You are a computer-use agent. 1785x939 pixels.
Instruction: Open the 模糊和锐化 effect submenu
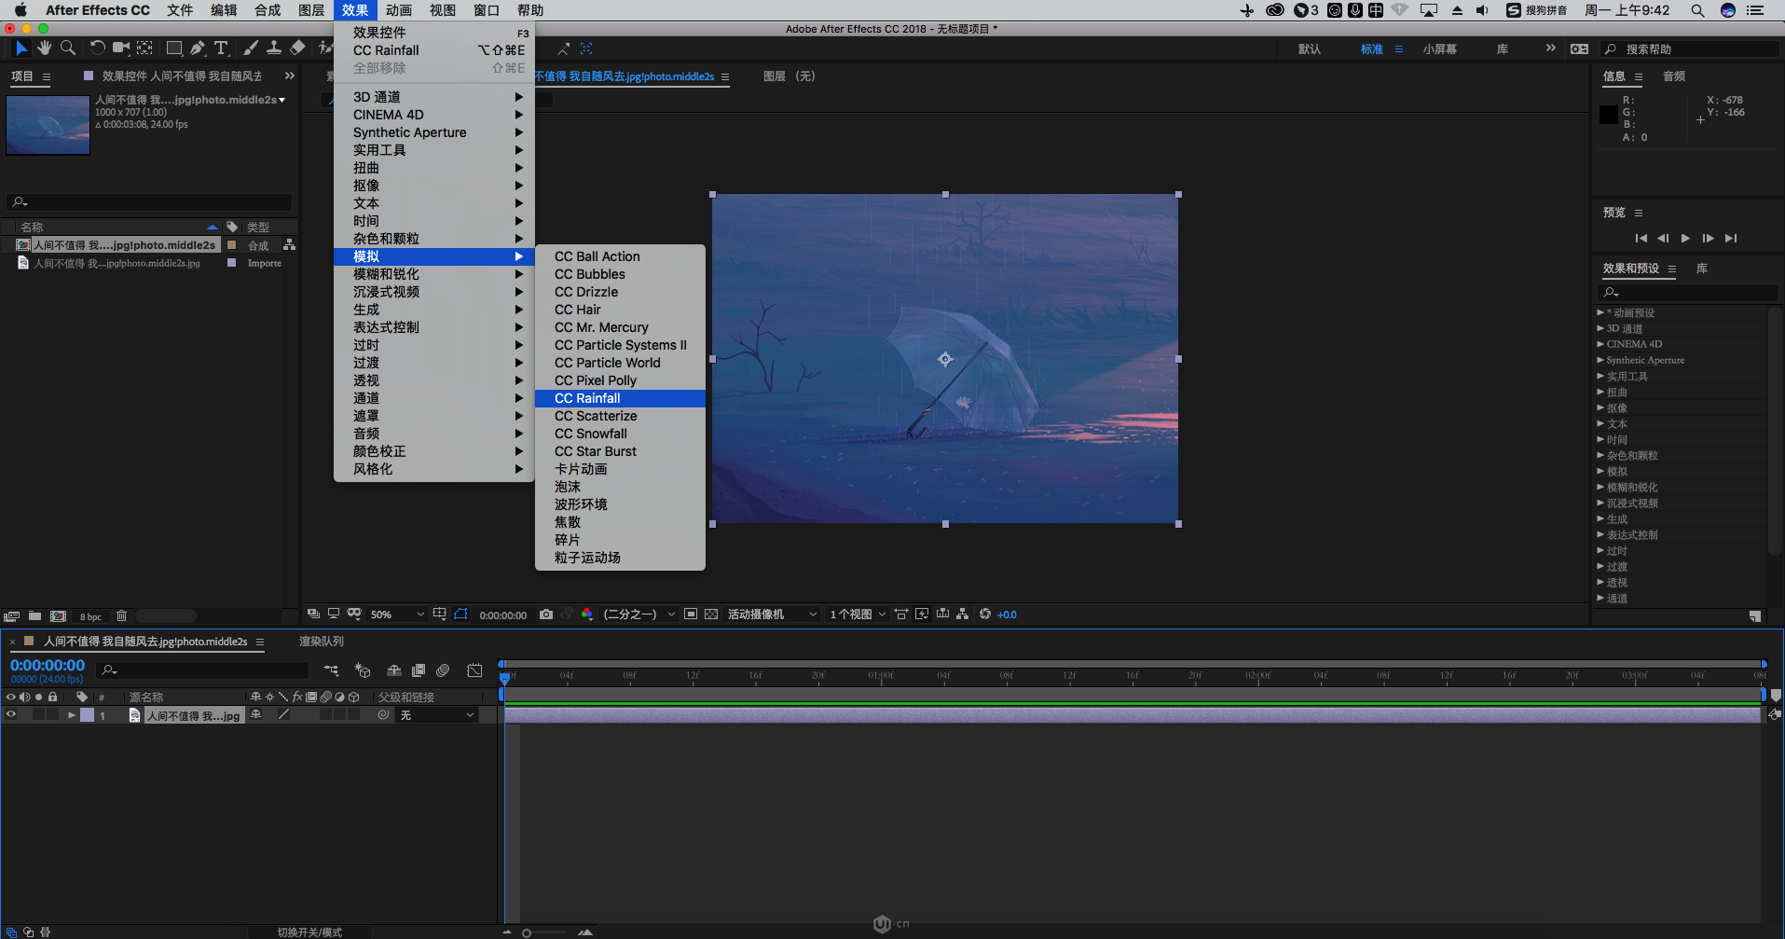tap(434, 274)
